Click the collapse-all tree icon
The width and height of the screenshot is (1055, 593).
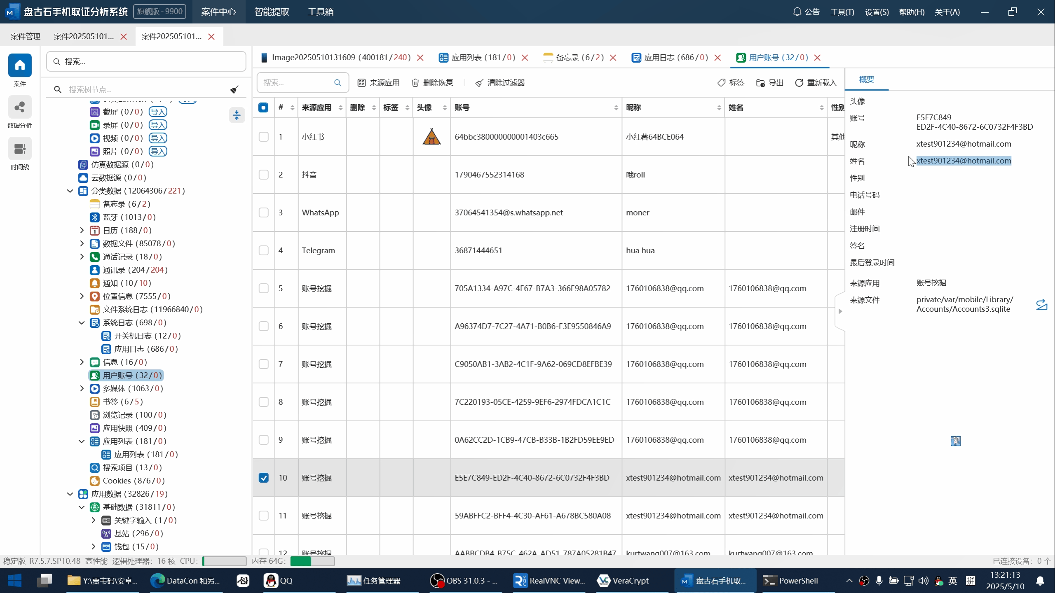click(x=237, y=115)
